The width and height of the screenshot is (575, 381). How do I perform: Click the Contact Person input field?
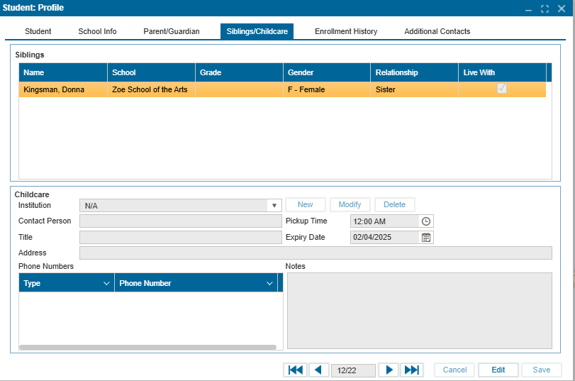[180, 221]
